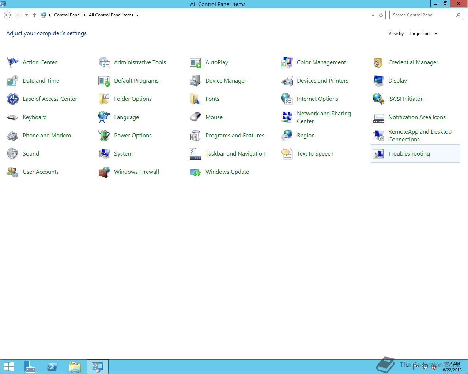This screenshot has height=374, width=468.
Task: Click the Back navigation button
Action: pyautogui.click(x=7, y=15)
